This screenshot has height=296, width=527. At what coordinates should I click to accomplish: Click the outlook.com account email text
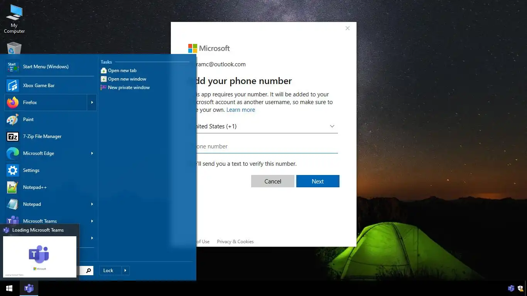[221, 64]
